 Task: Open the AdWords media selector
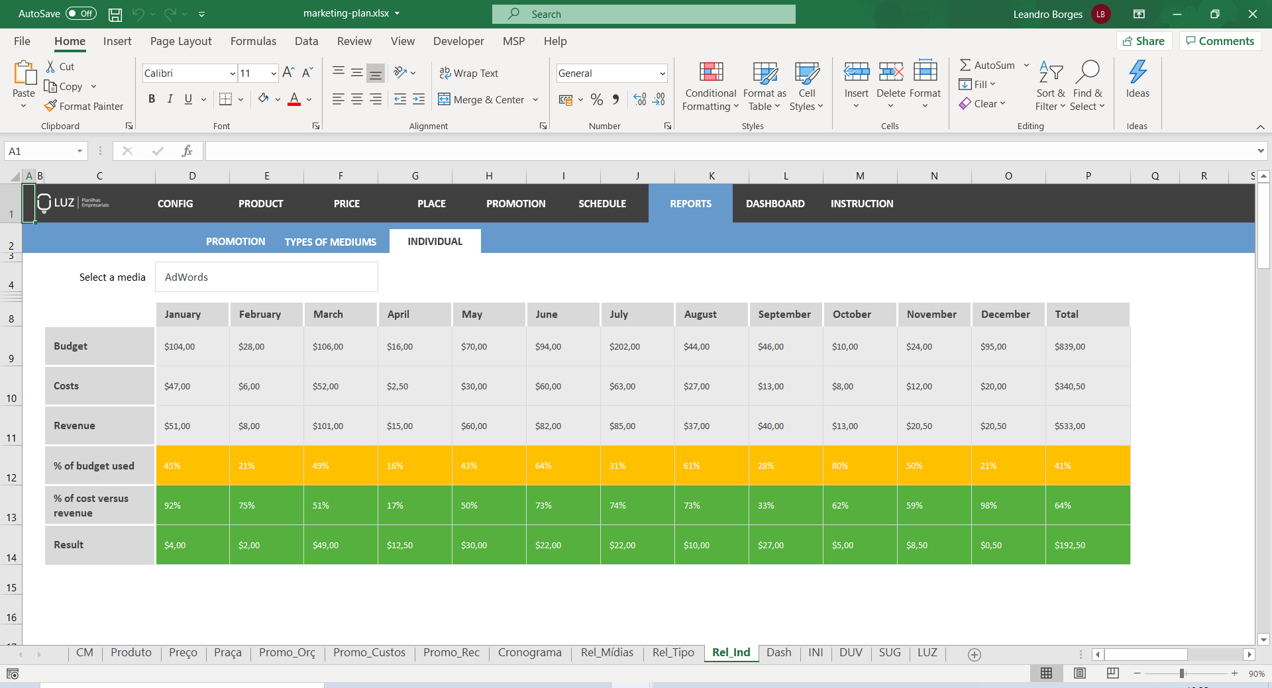point(266,277)
